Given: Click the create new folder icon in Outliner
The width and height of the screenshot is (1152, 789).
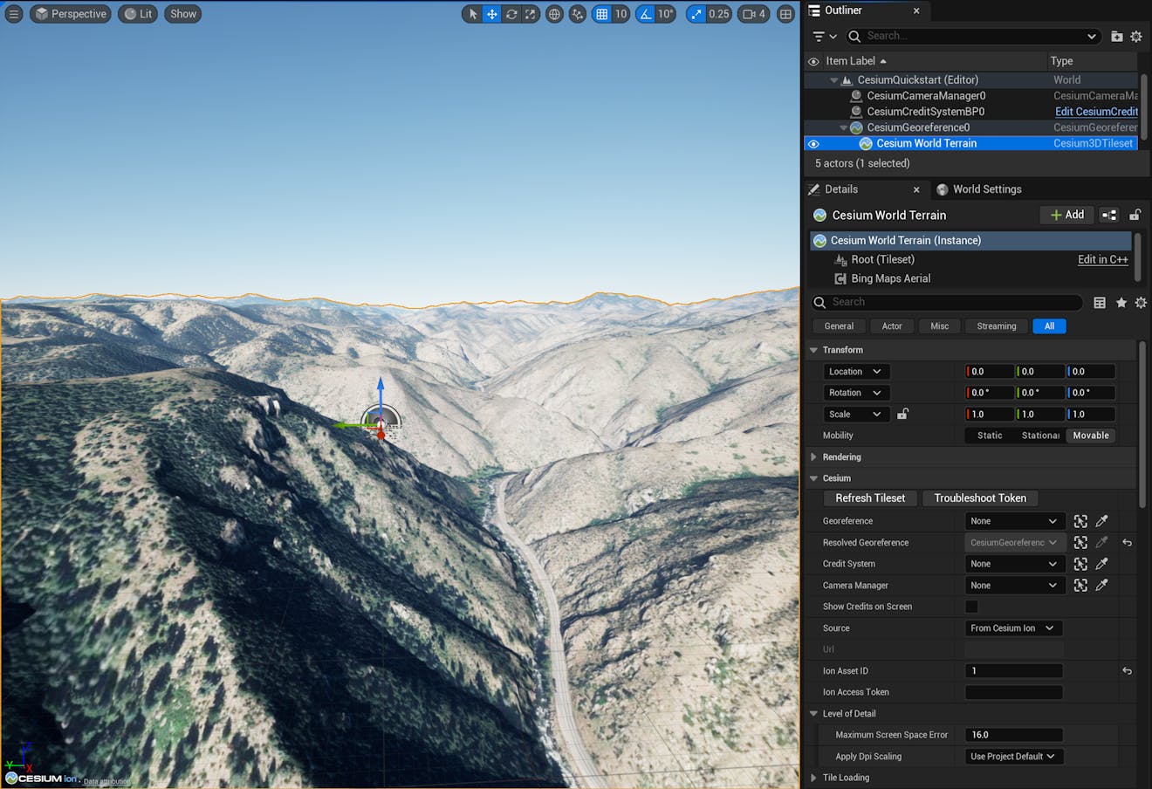Looking at the screenshot, I should point(1116,36).
